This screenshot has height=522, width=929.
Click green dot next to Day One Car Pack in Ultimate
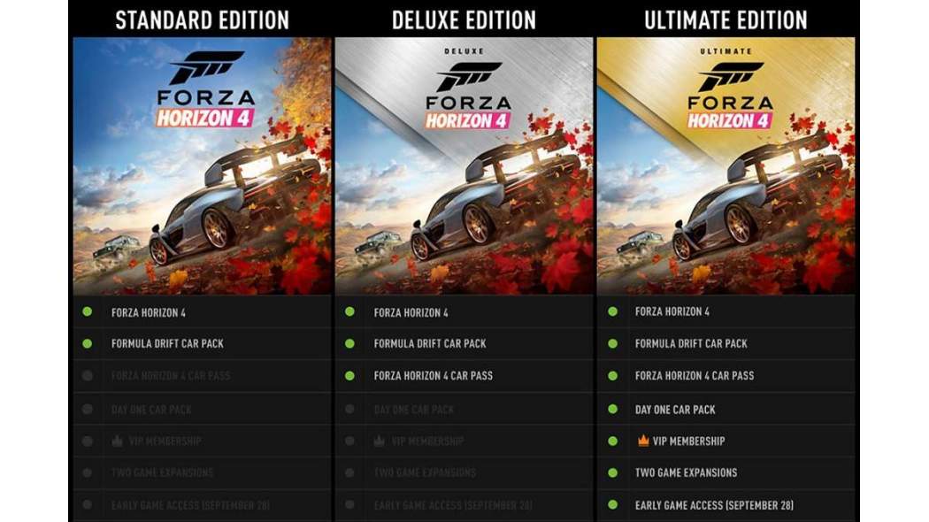(x=612, y=409)
